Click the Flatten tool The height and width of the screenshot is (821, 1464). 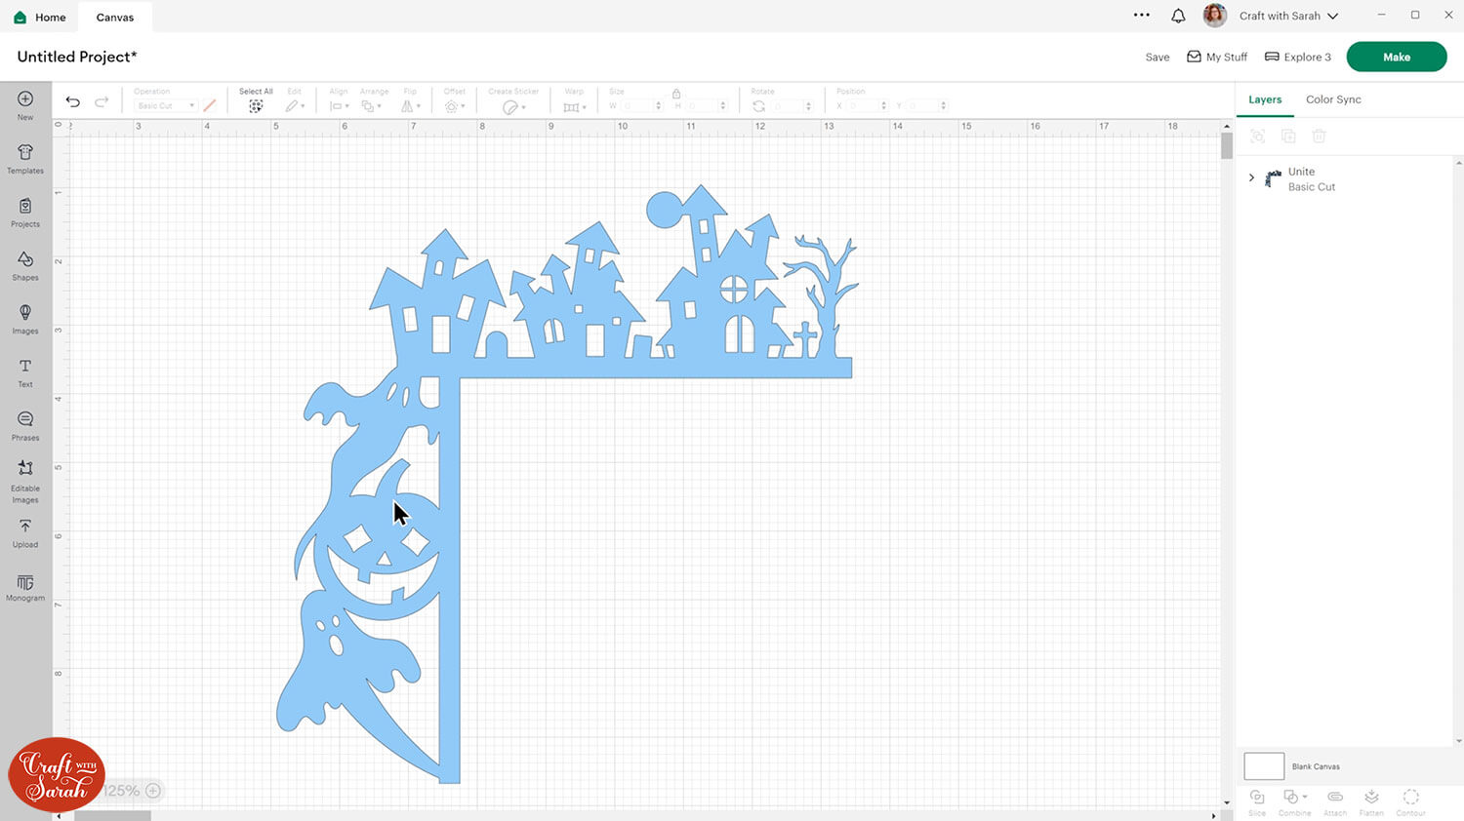[1371, 801]
